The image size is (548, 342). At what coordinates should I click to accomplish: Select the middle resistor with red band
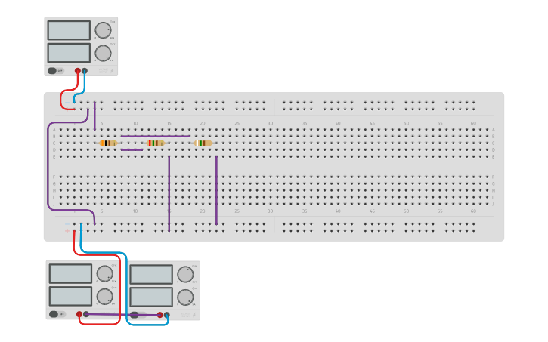click(x=156, y=143)
